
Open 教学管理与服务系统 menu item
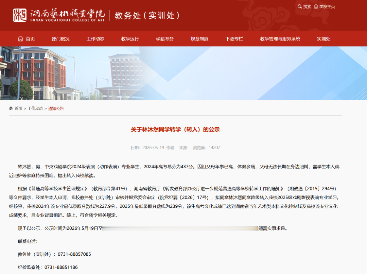(x=280, y=39)
